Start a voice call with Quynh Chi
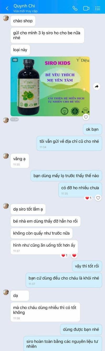This screenshot has height=351, width=105. click(x=75, y=8)
